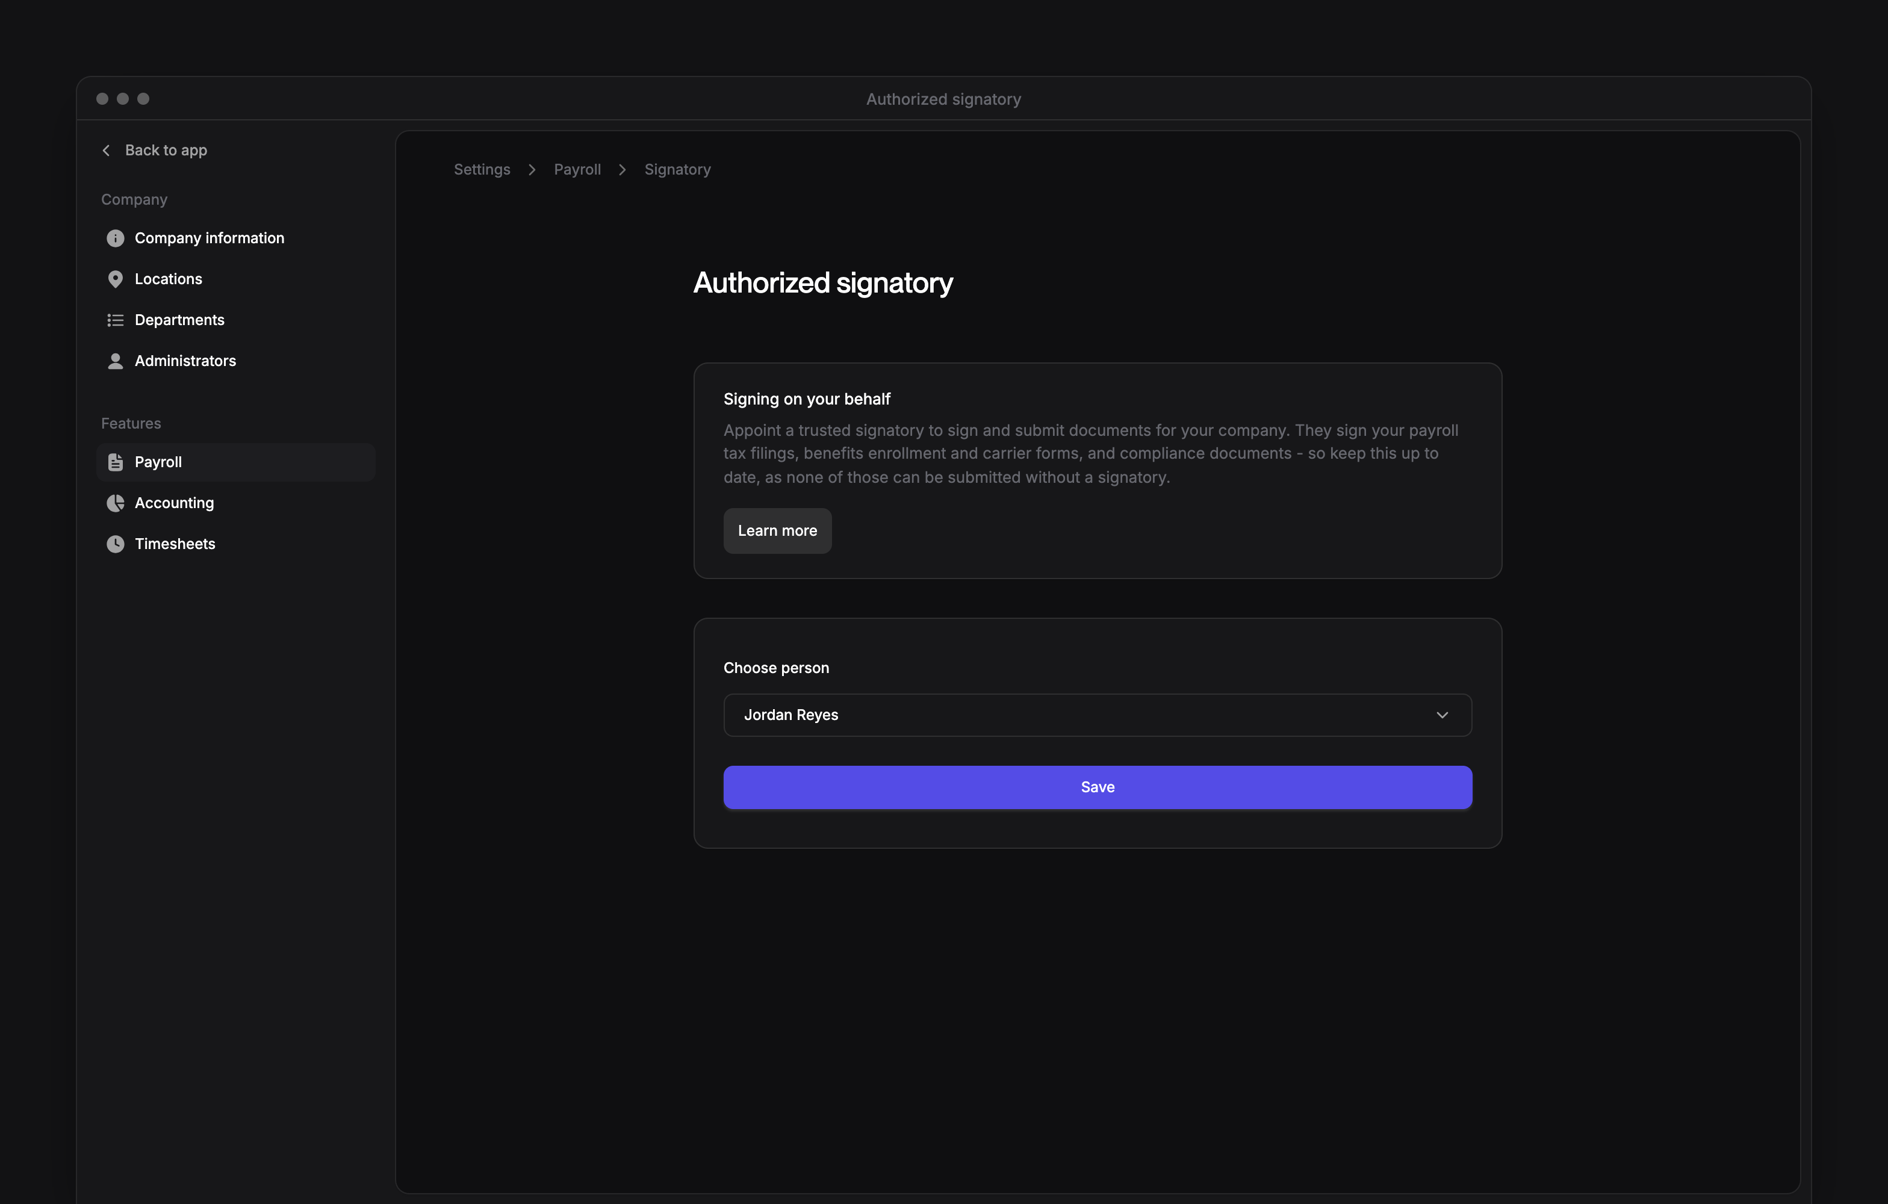
Task: Click the Timesheets clock icon
Action: coord(115,544)
